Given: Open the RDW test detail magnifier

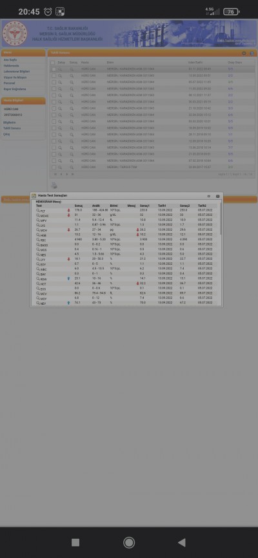Looking at the screenshot, I should tap(38, 278).
